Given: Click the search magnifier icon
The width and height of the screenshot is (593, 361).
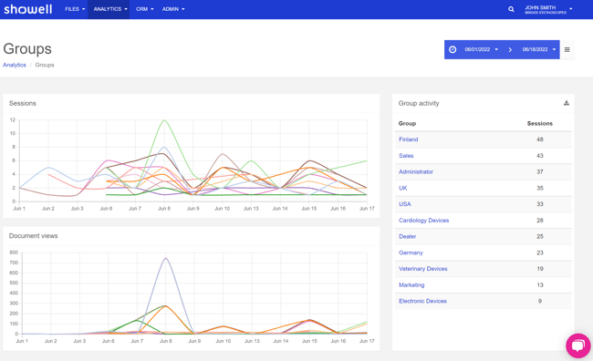Looking at the screenshot, I should [511, 9].
